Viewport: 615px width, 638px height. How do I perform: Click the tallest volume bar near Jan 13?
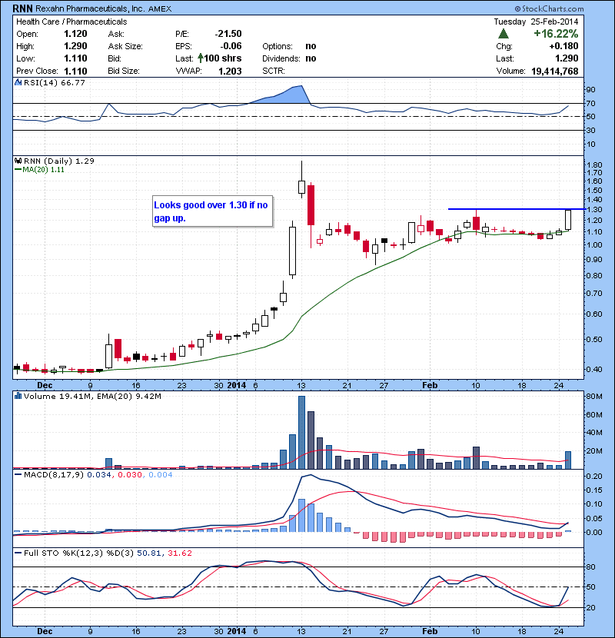click(x=301, y=433)
